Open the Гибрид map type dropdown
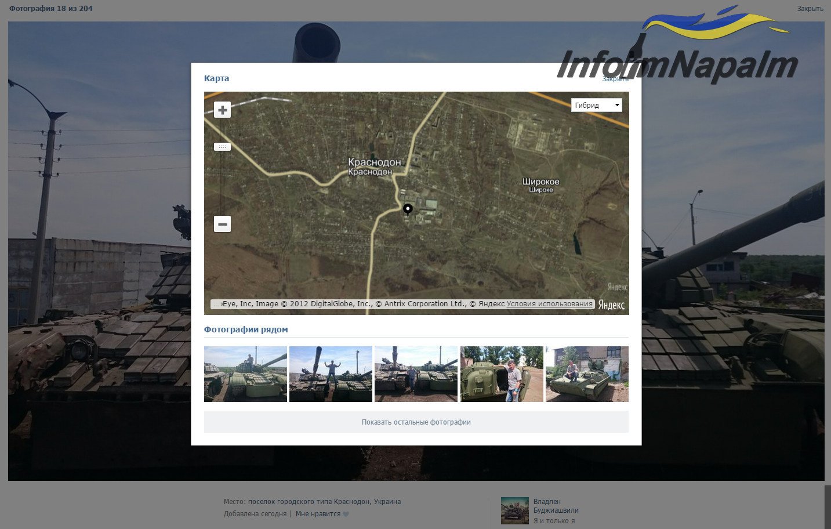This screenshot has height=529, width=831. point(596,105)
